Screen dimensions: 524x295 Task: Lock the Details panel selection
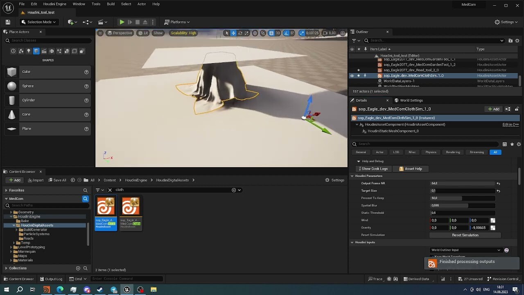tap(517, 109)
